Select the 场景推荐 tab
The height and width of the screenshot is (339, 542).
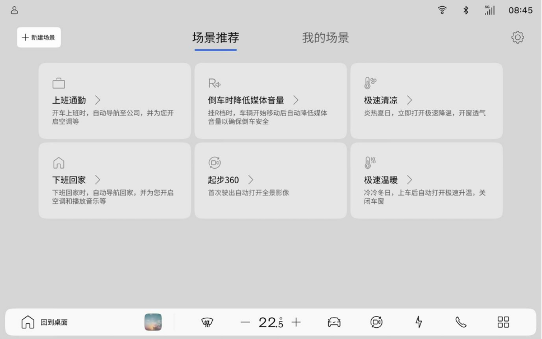pyautogui.click(x=216, y=38)
